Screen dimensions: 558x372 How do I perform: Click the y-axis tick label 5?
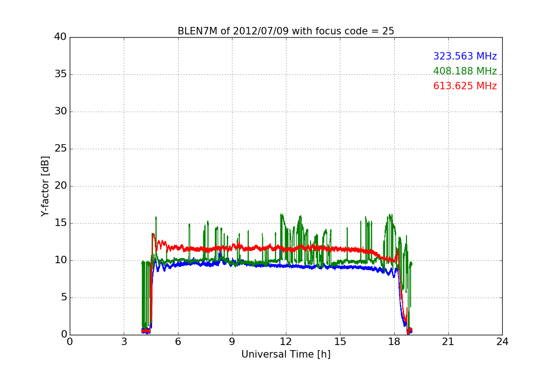click(64, 298)
